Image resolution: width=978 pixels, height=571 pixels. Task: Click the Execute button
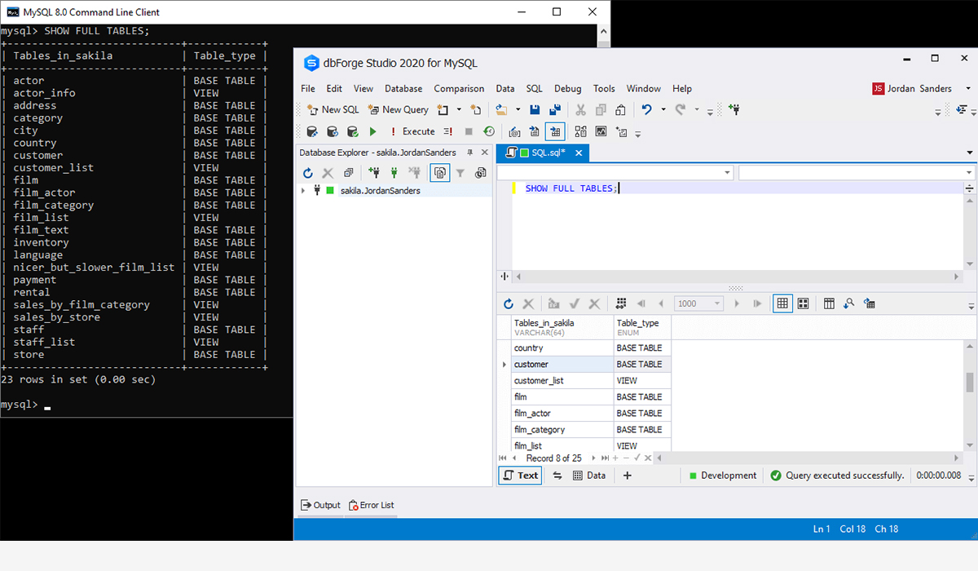[x=412, y=131]
